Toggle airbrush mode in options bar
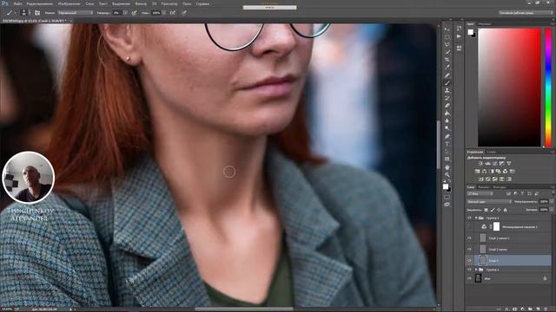This screenshot has height=312, width=556. coord(172,12)
